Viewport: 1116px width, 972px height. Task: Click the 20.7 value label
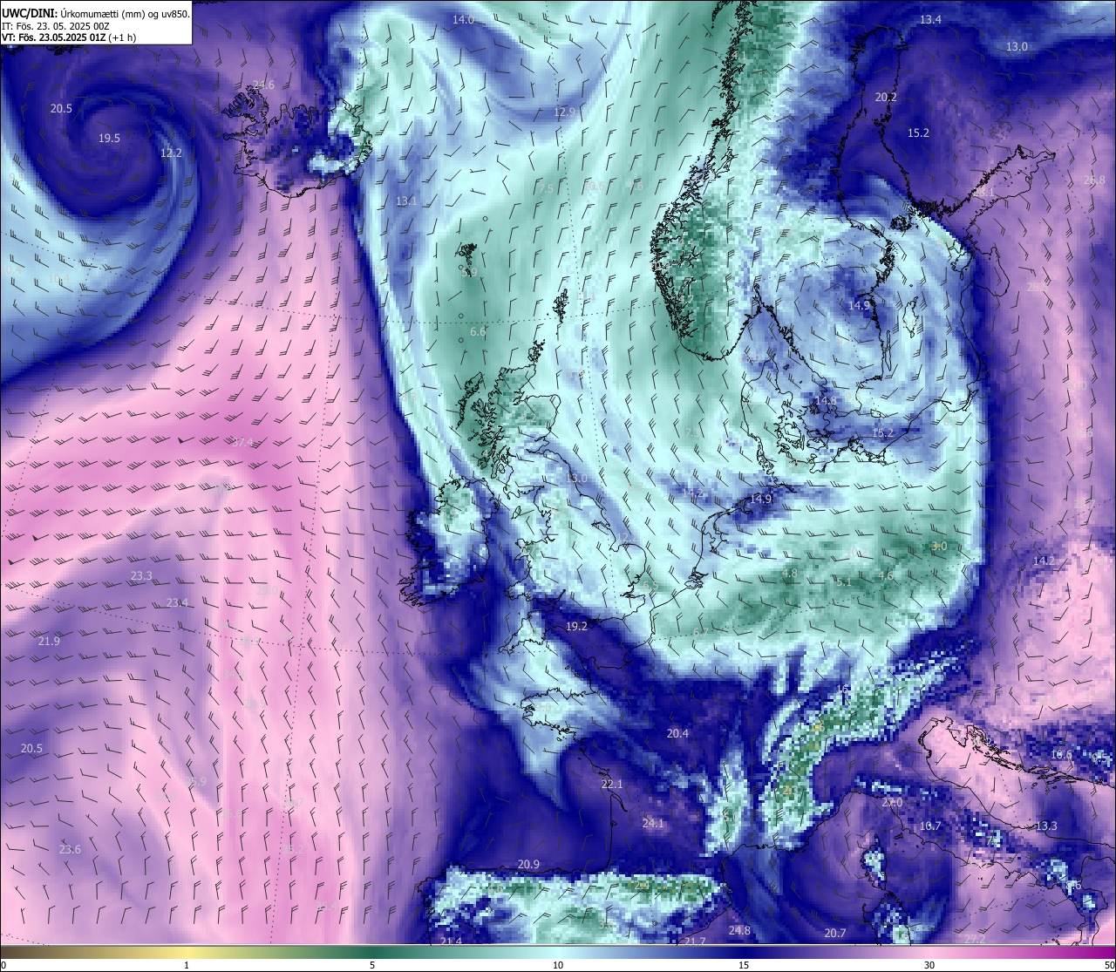coord(835,934)
